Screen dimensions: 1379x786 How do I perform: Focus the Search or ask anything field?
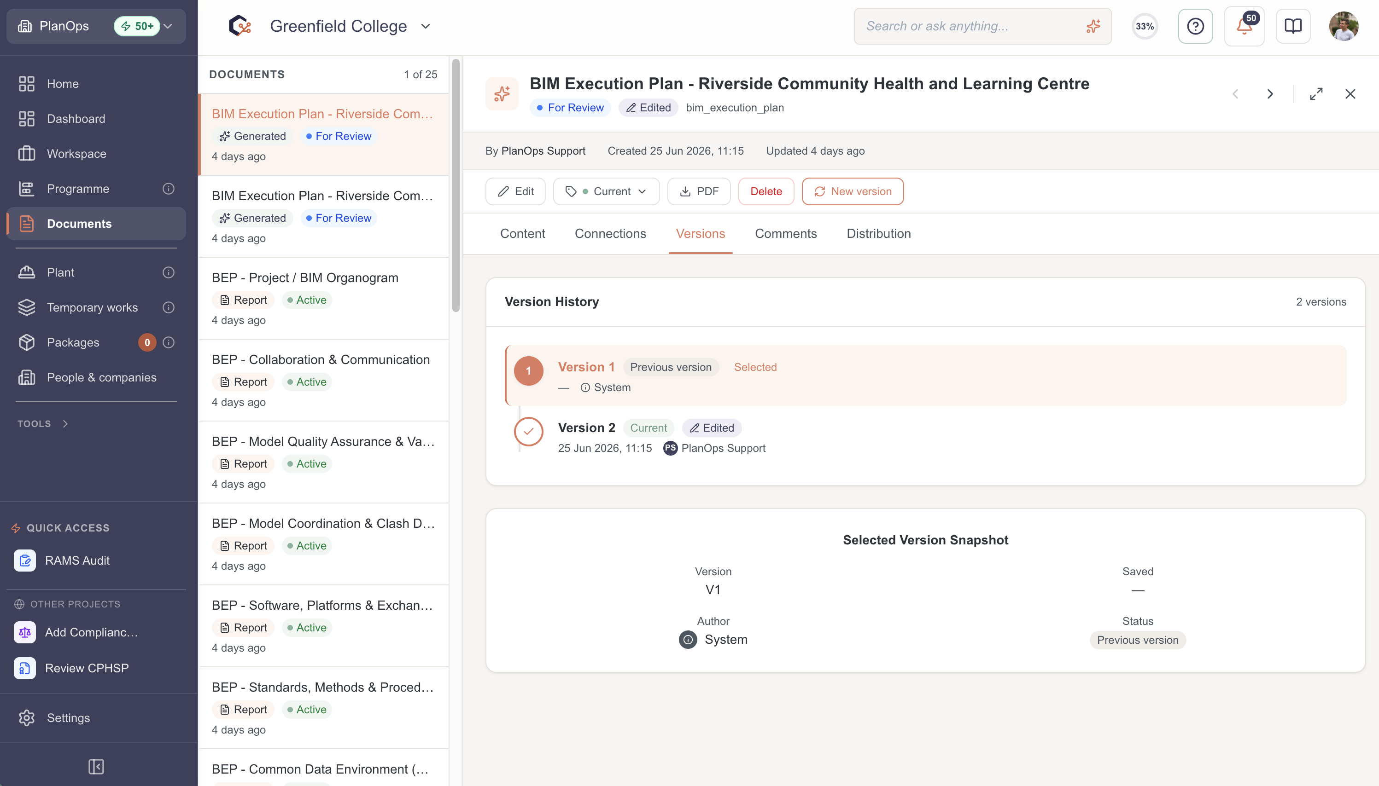coord(982,26)
